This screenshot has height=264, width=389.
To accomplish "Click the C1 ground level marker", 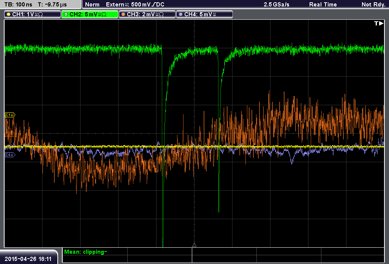I will [10, 115].
